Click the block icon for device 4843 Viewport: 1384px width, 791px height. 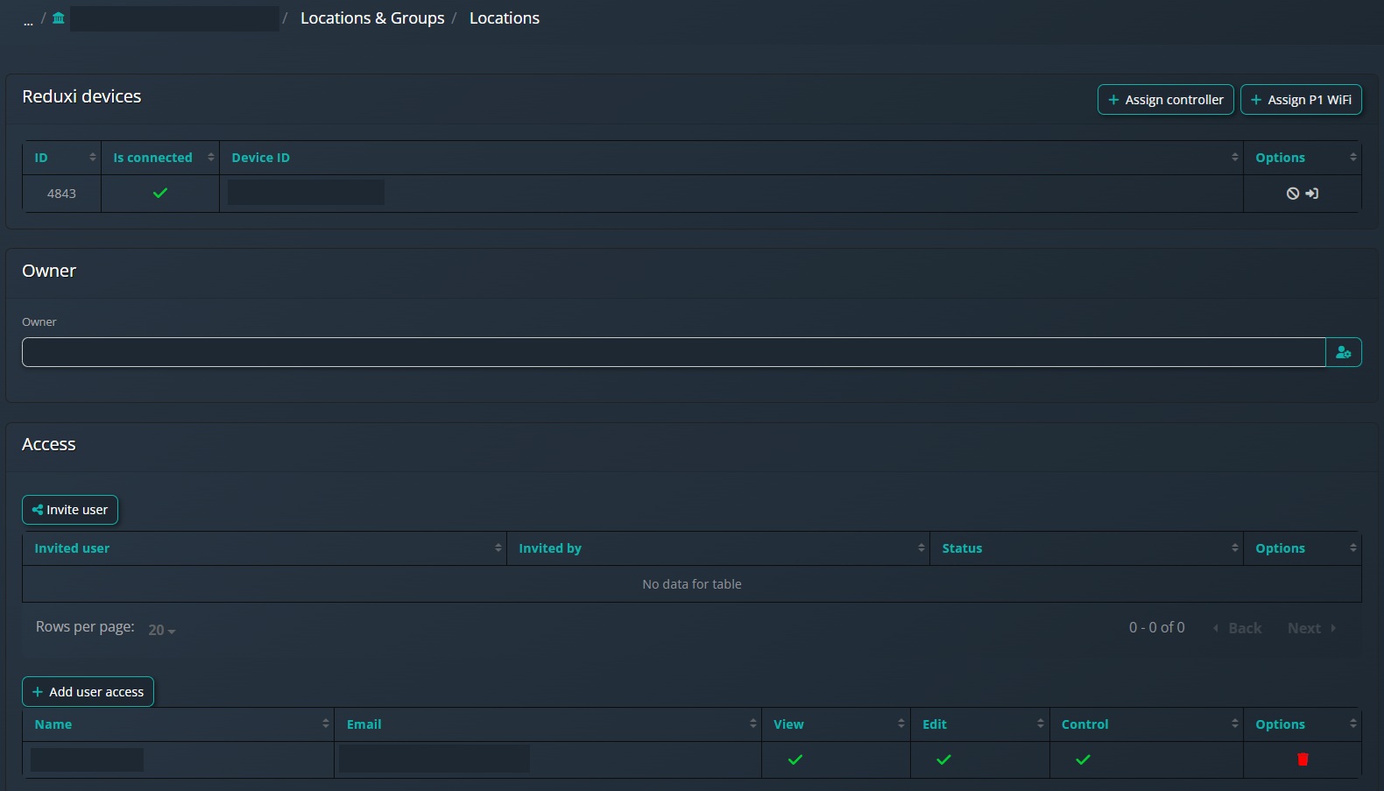click(x=1293, y=194)
